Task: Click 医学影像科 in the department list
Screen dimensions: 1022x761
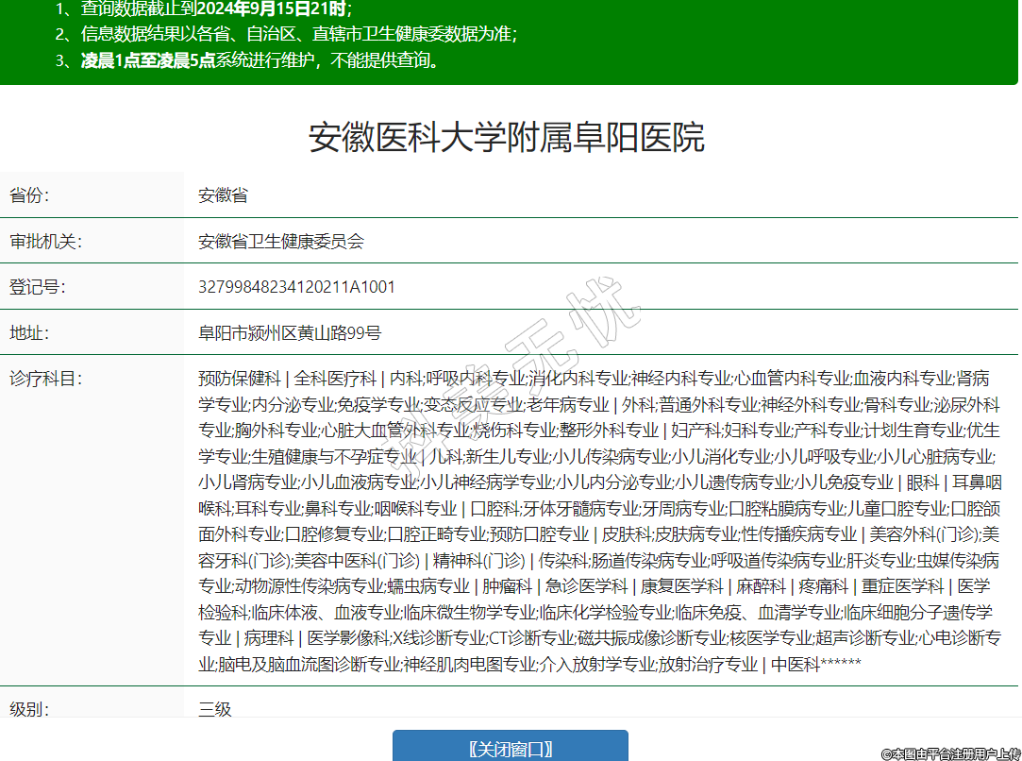Action: coord(349,637)
